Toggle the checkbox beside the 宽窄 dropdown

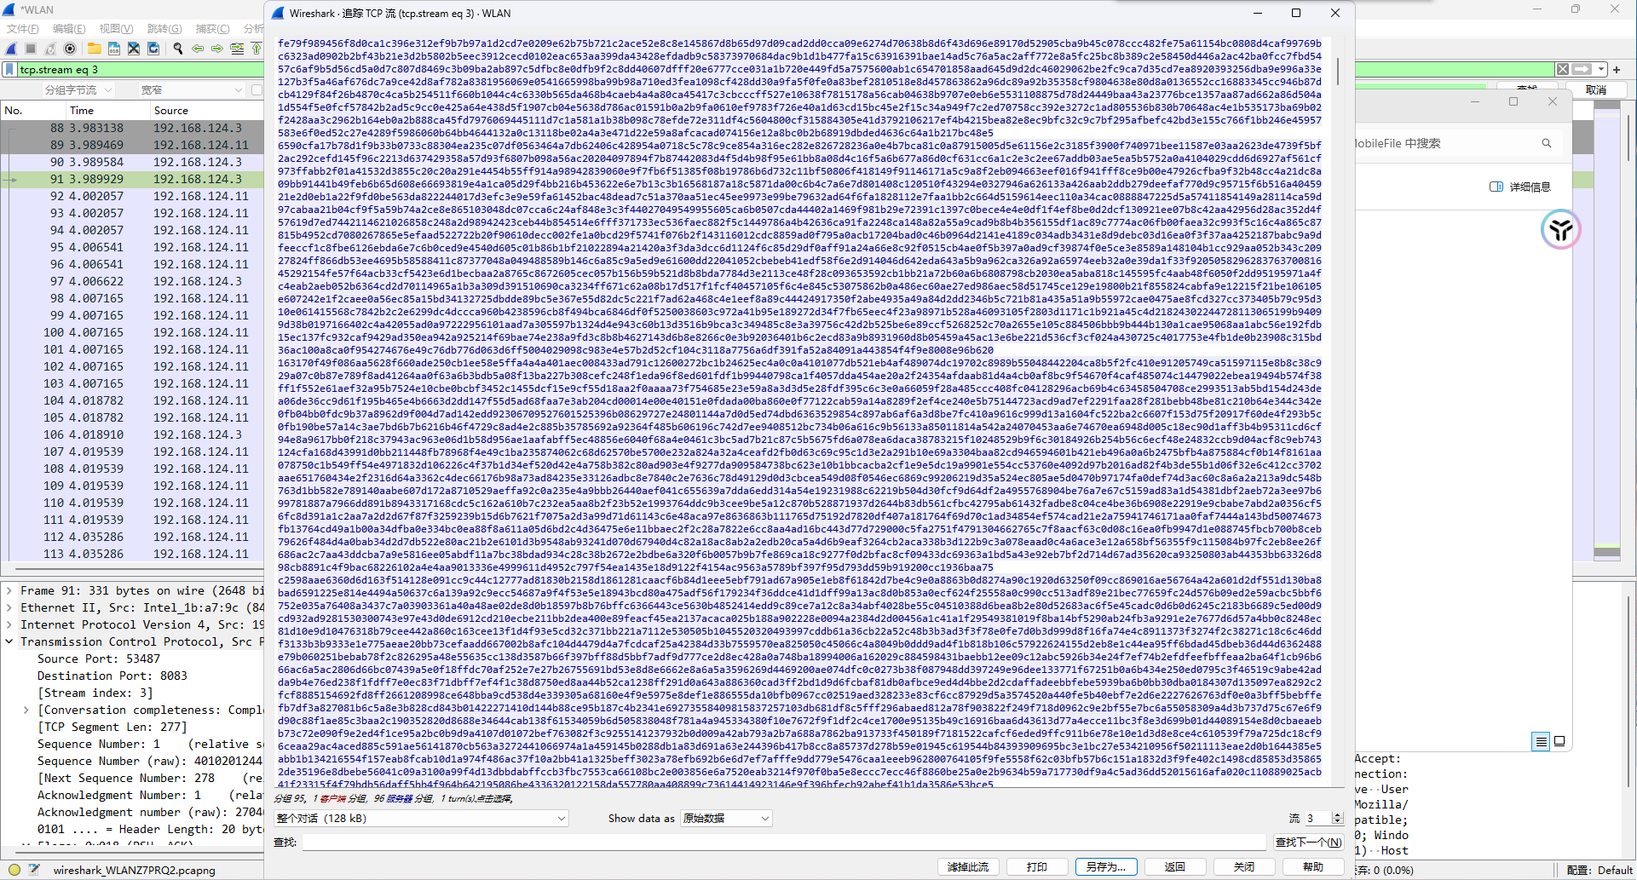257,89
